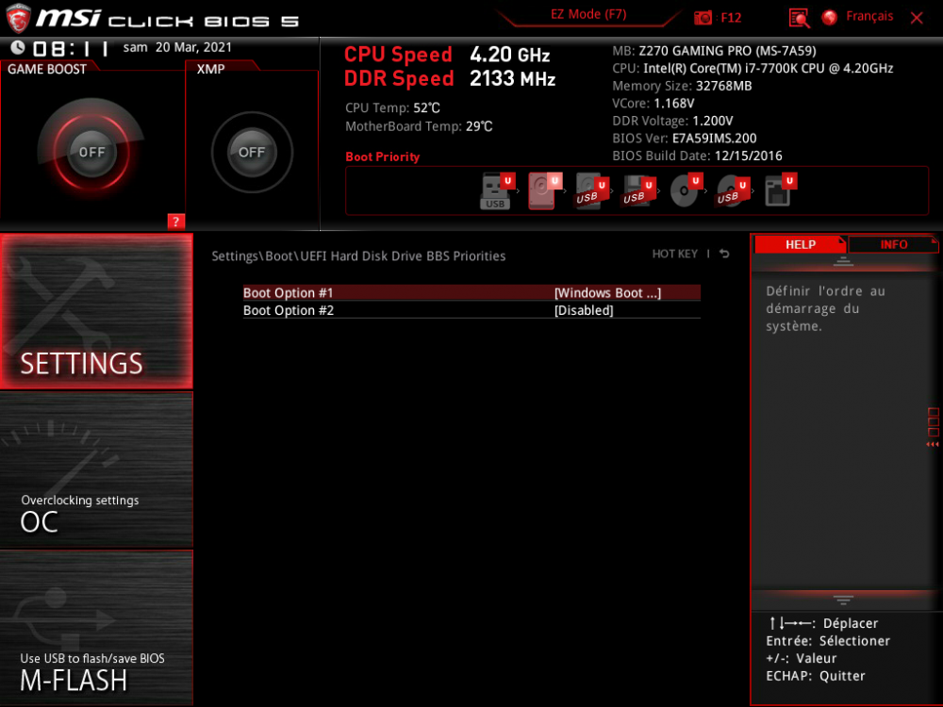Click the HOT KEY label

point(675,254)
